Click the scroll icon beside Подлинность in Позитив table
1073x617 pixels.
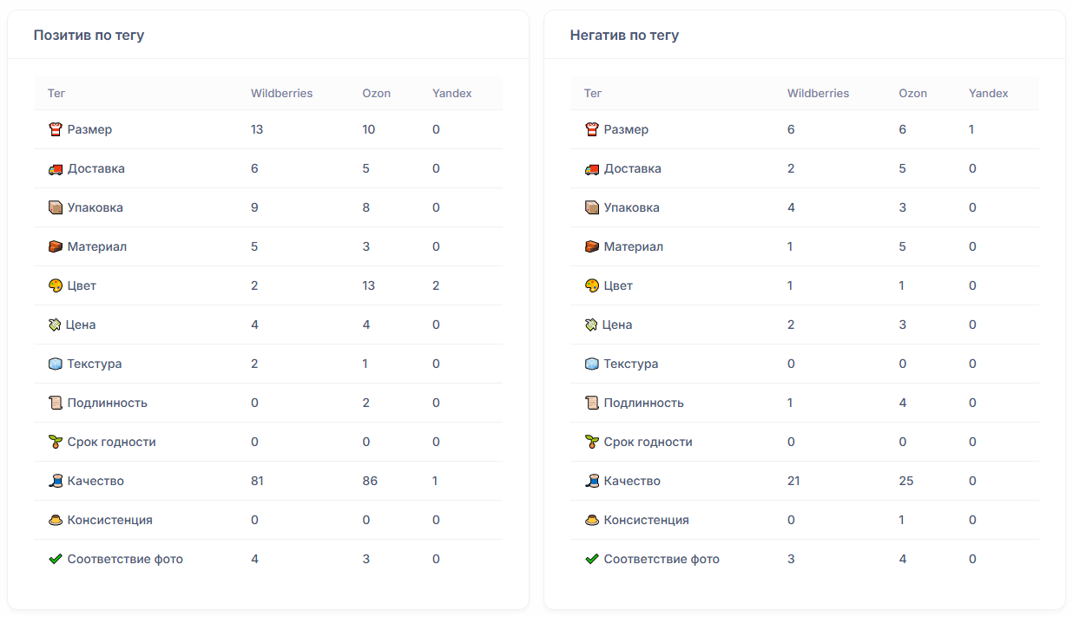pos(56,404)
